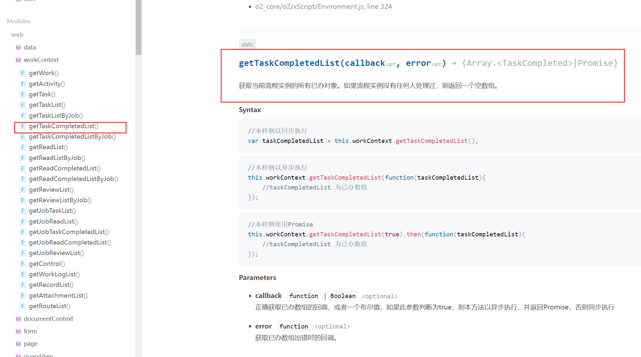This screenshot has height=357, width=641.
Task: Open getAttachmentList() documentation
Action: pyautogui.click(x=58, y=295)
